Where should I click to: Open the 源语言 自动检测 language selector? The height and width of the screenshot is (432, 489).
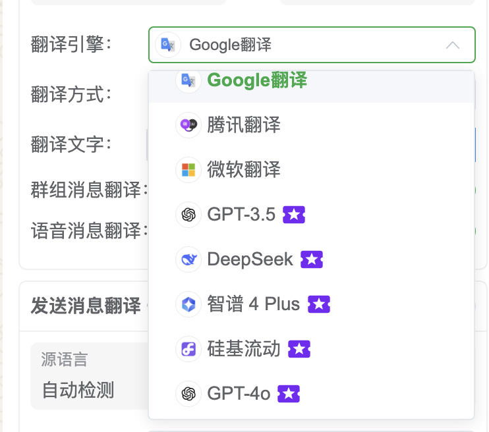(x=90, y=376)
